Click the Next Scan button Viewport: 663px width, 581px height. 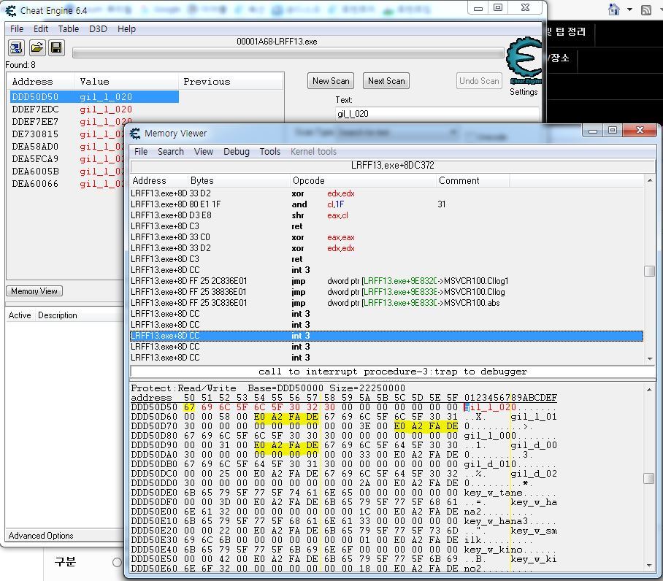pyautogui.click(x=386, y=81)
